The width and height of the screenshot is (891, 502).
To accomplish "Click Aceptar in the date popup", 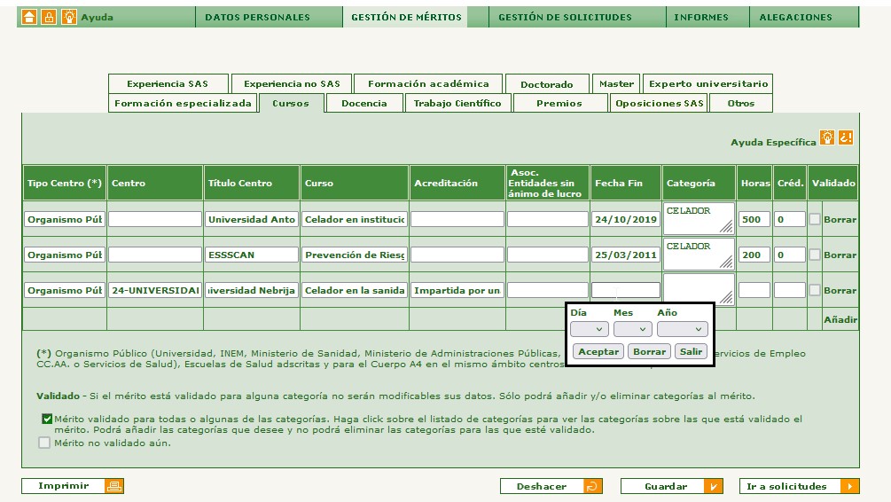I will click(598, 351).
